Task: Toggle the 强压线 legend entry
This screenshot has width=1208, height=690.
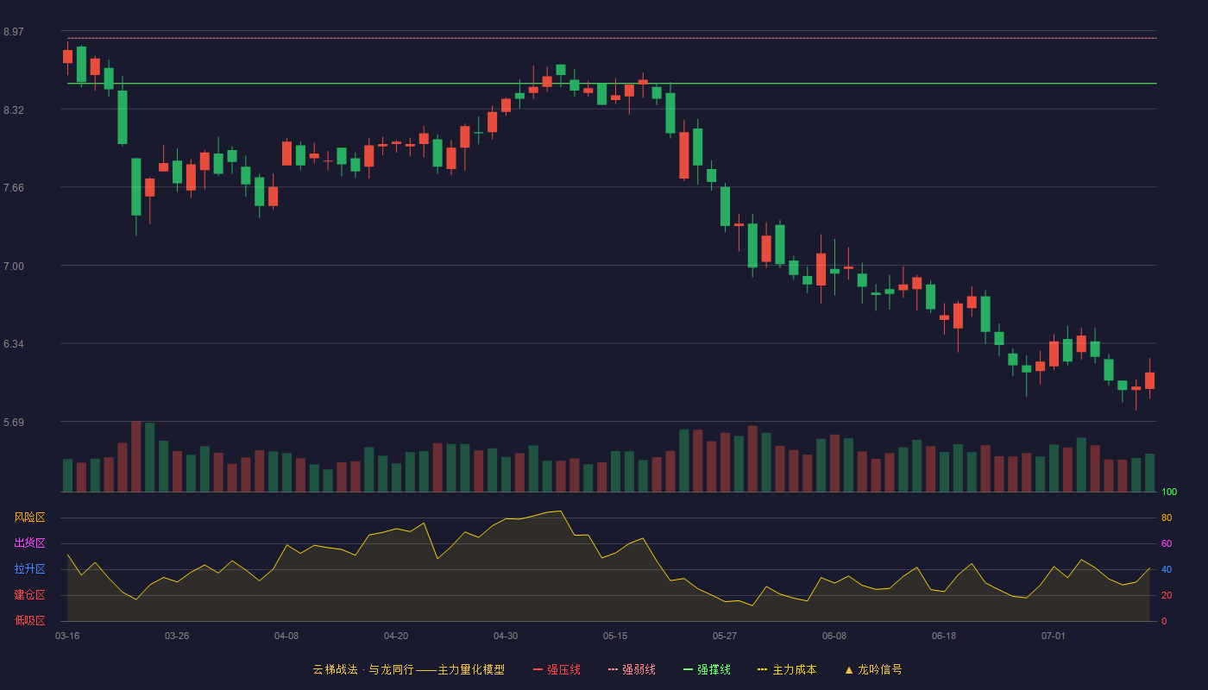Action: tap(557, 669)
